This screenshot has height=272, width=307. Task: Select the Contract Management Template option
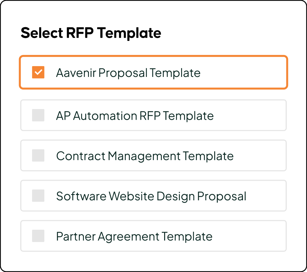point(154,155)
